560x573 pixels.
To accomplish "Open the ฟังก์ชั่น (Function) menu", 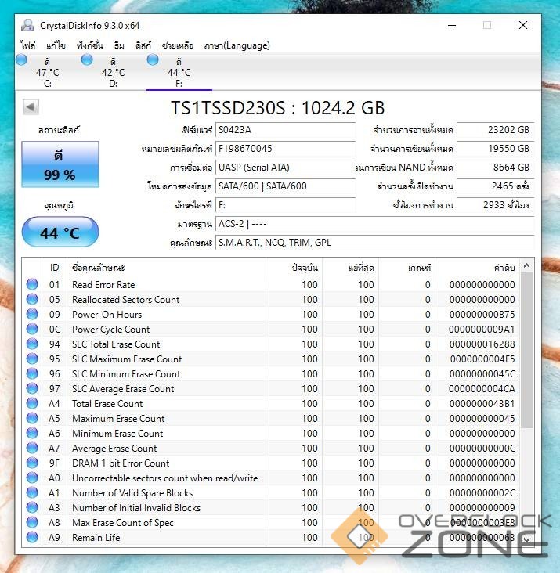I will click(90, 45).
